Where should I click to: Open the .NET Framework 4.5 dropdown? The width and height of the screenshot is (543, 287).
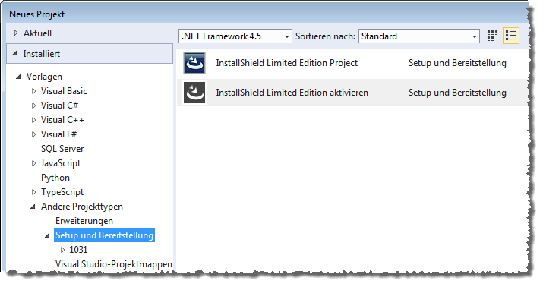point(235,36)
